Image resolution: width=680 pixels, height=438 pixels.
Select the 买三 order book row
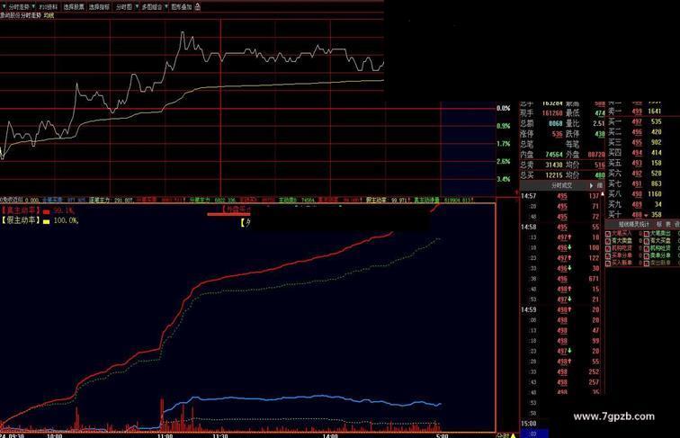pos(634,142)
